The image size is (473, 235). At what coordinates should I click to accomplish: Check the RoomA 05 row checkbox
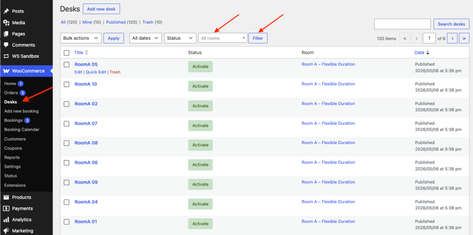(67, 65)
